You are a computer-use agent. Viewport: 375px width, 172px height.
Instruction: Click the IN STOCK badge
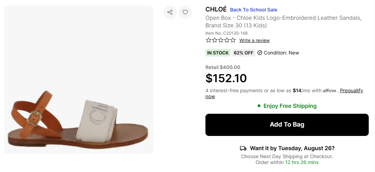[218, 53]
